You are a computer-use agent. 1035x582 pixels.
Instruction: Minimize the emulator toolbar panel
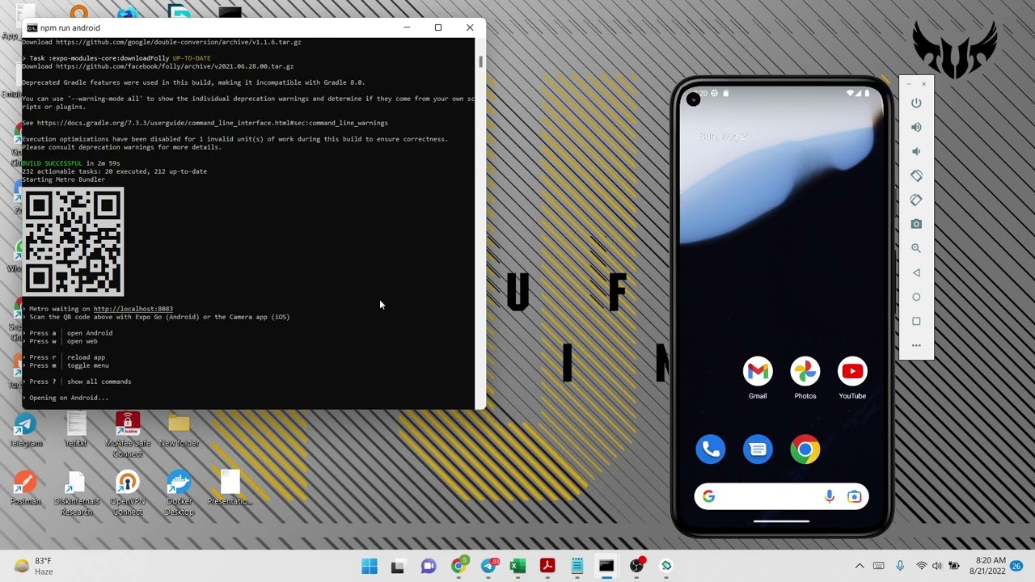(908, 84)
